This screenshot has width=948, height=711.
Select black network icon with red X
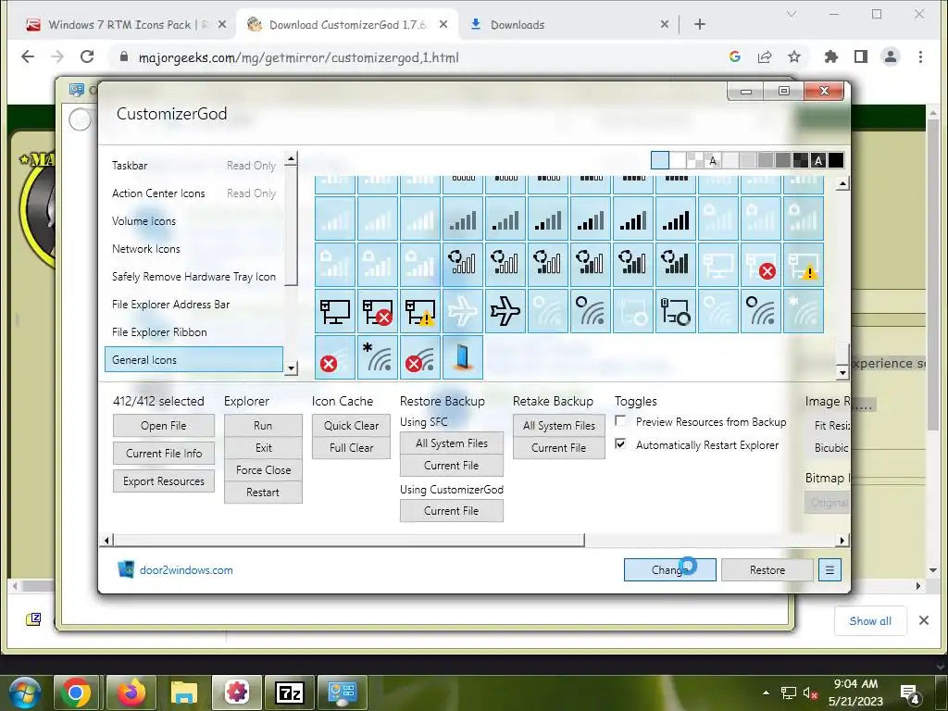378,311
